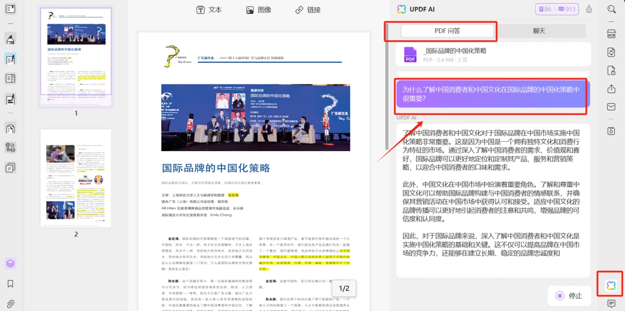Click the 停止 button
Viewport: 625px width, 311px height.
569,296
